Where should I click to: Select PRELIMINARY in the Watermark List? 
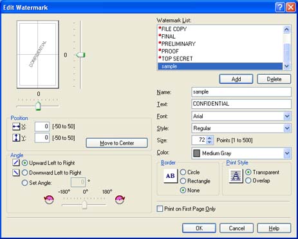click(220, 44)
